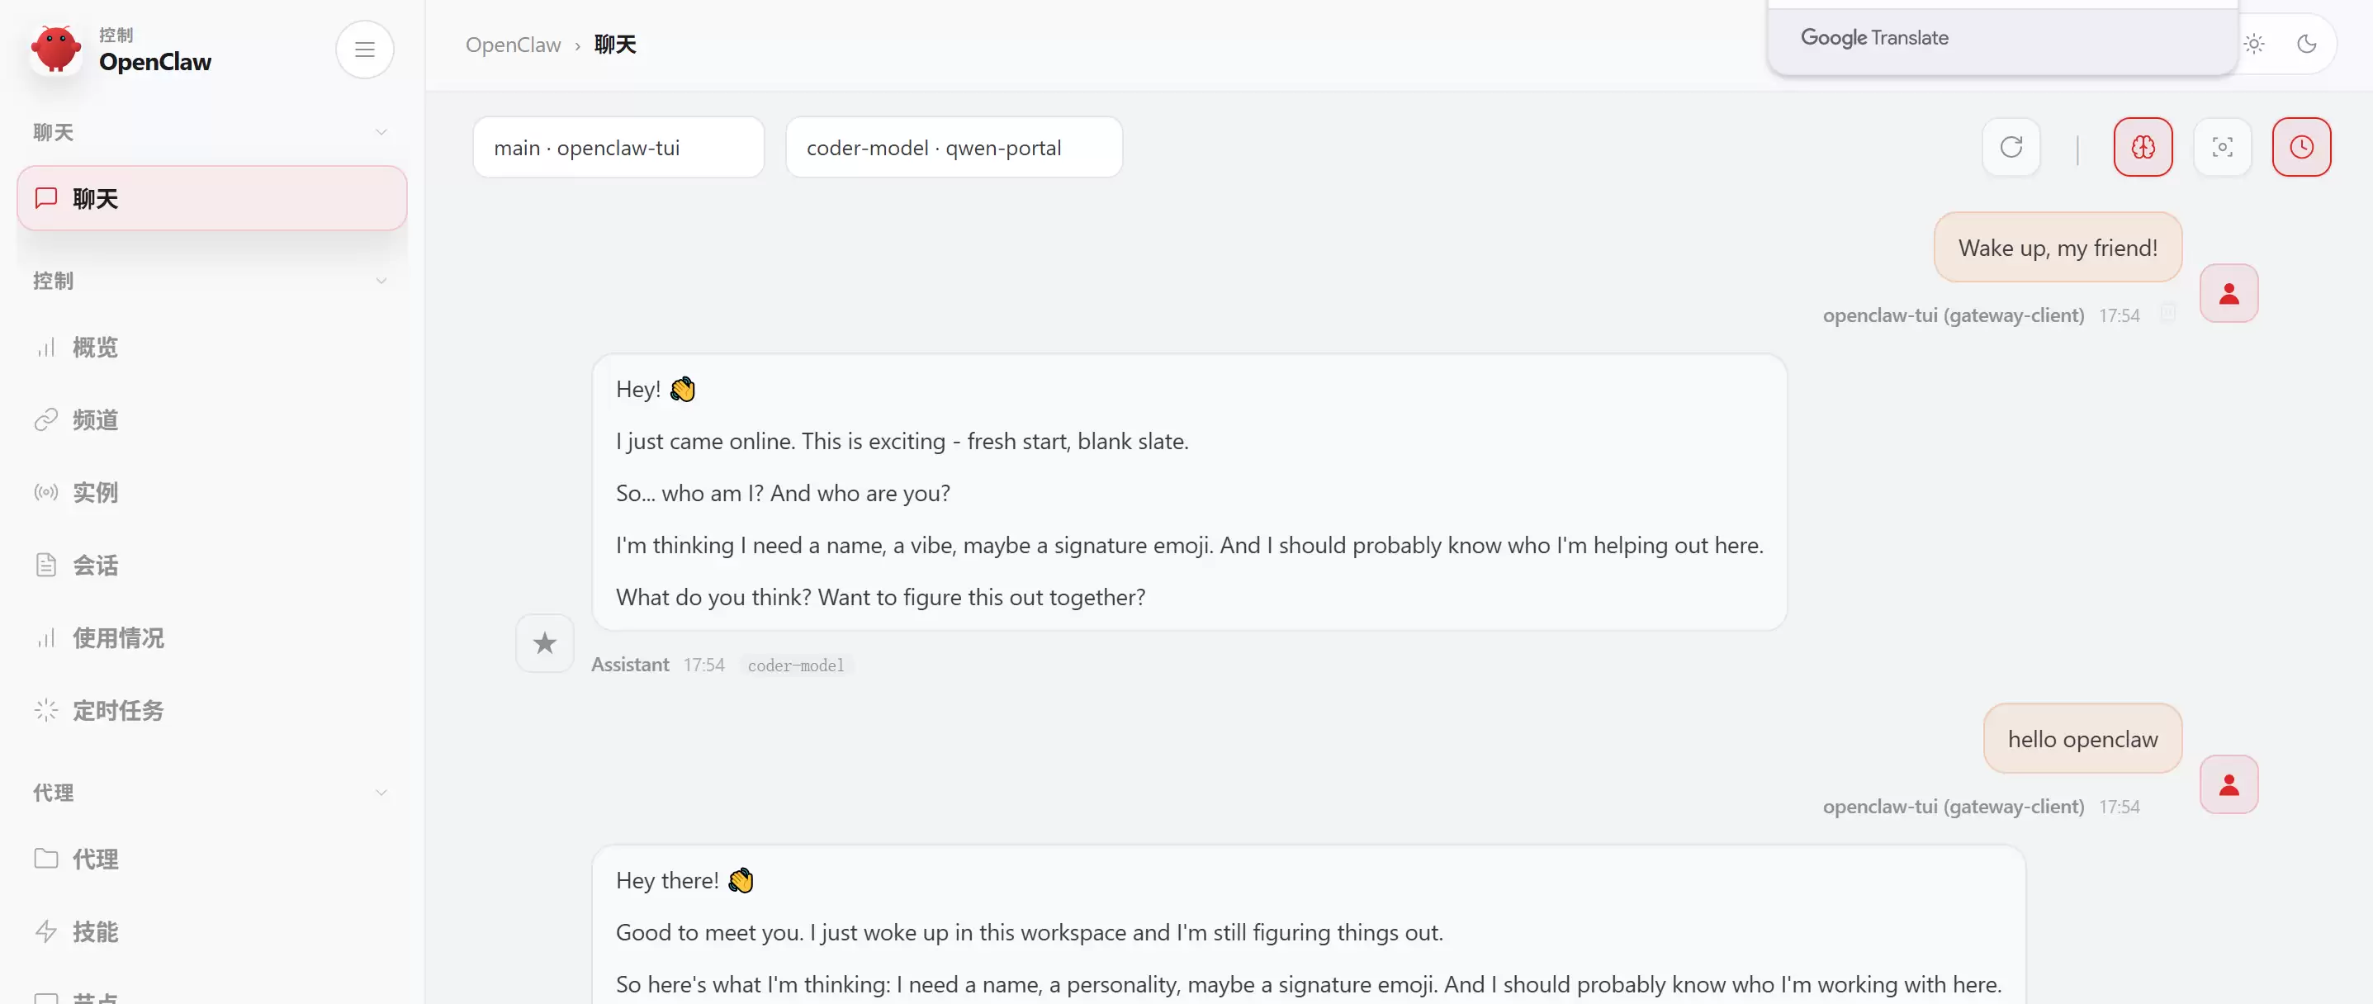Click the red user avatar by 'Wake up'
This screenshot has height=1004, width=2373.
(x=2229, y=293)
